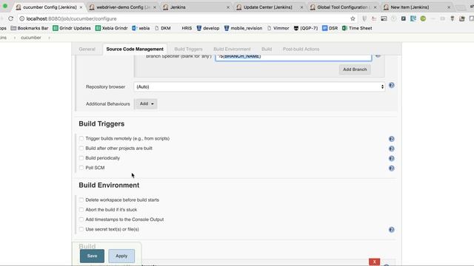The width and height of the screenshot is (474, 266).
Task: Open mobile_revision bookmark
Action: tap(243, 28)
